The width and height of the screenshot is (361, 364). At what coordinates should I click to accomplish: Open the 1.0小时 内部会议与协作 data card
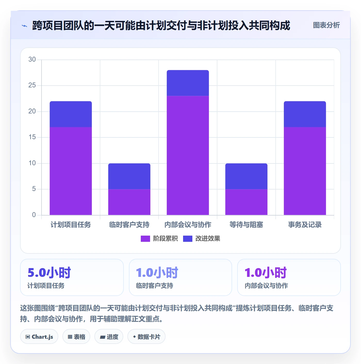(289, 277)
